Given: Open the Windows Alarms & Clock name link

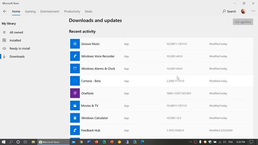Looking at the screenshot, I should [x=98, y=68].
